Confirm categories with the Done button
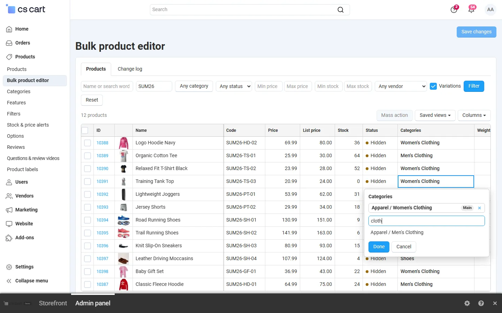 coord(379,247)
